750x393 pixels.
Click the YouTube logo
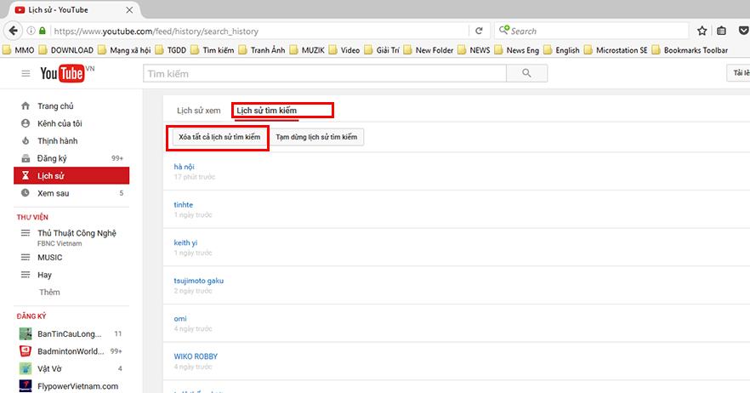[63, 73]
